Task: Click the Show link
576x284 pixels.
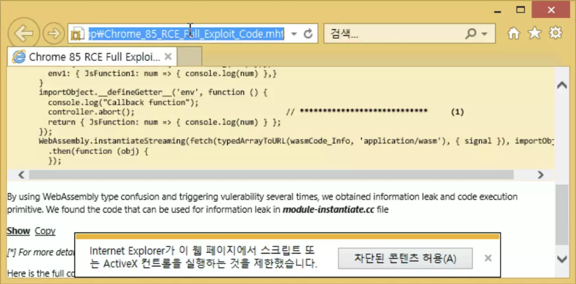Action: pos(18,231)
